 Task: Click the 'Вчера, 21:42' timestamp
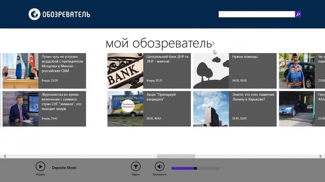coord(49,118)
